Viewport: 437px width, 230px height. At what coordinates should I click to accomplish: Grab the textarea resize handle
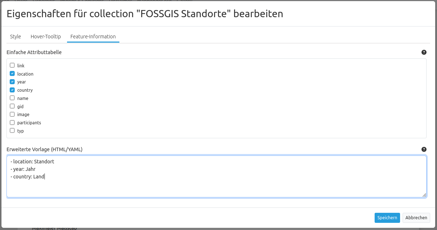(424, 195)
